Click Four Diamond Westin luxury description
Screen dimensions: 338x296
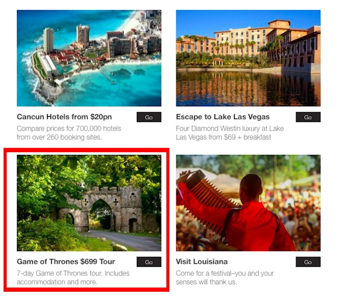point(230,133)
